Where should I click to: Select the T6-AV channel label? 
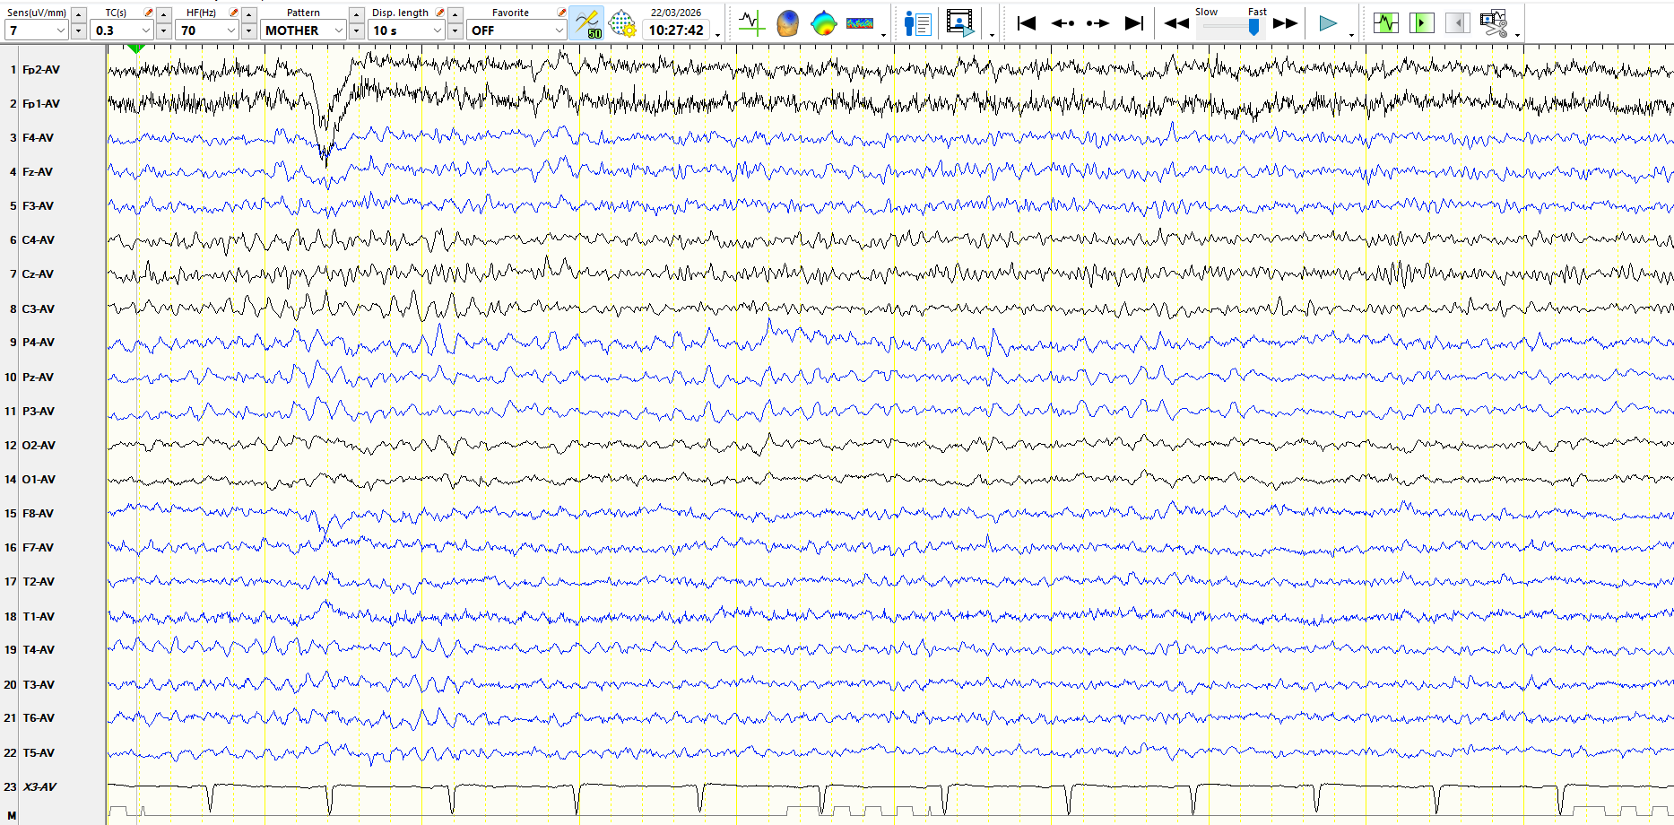tap(39, 718)
